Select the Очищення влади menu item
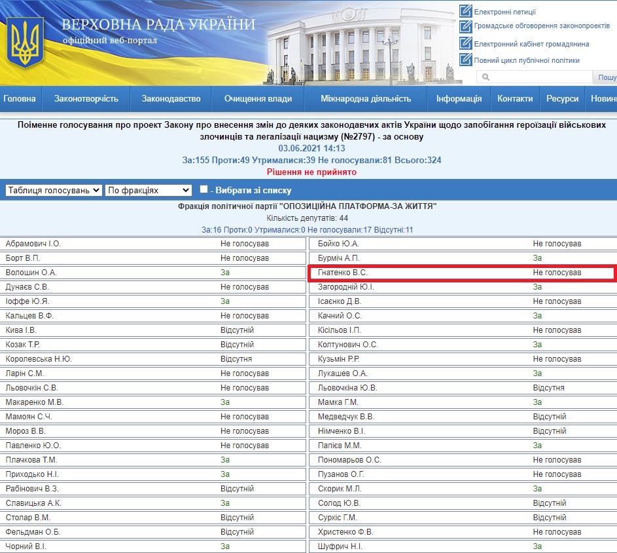Viewport: 617px width, 553px height. coord(258,99)
